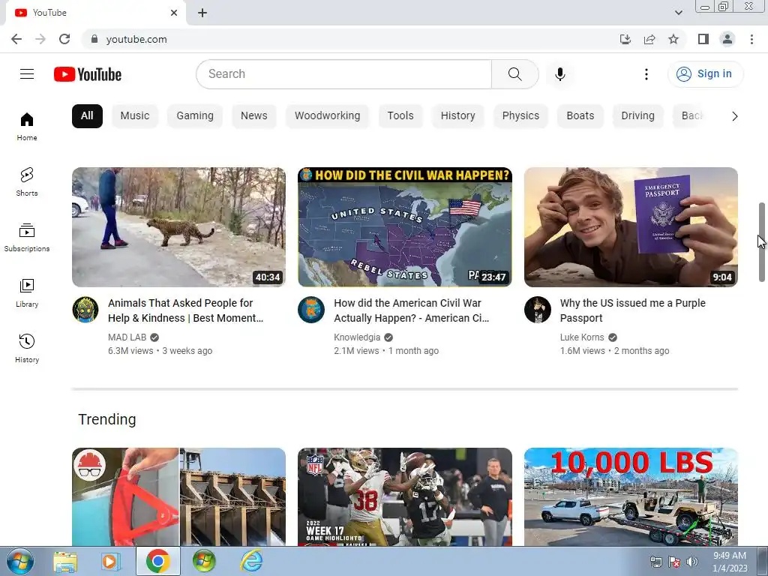Close the YouTube tab

pyautogui.click(x=174, y=13)
